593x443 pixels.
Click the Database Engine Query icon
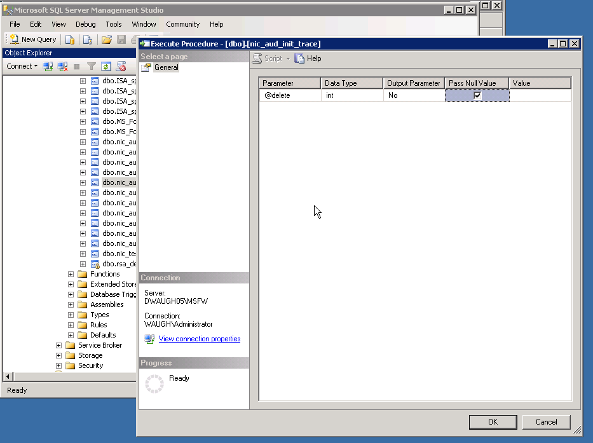tap(70, 39)
